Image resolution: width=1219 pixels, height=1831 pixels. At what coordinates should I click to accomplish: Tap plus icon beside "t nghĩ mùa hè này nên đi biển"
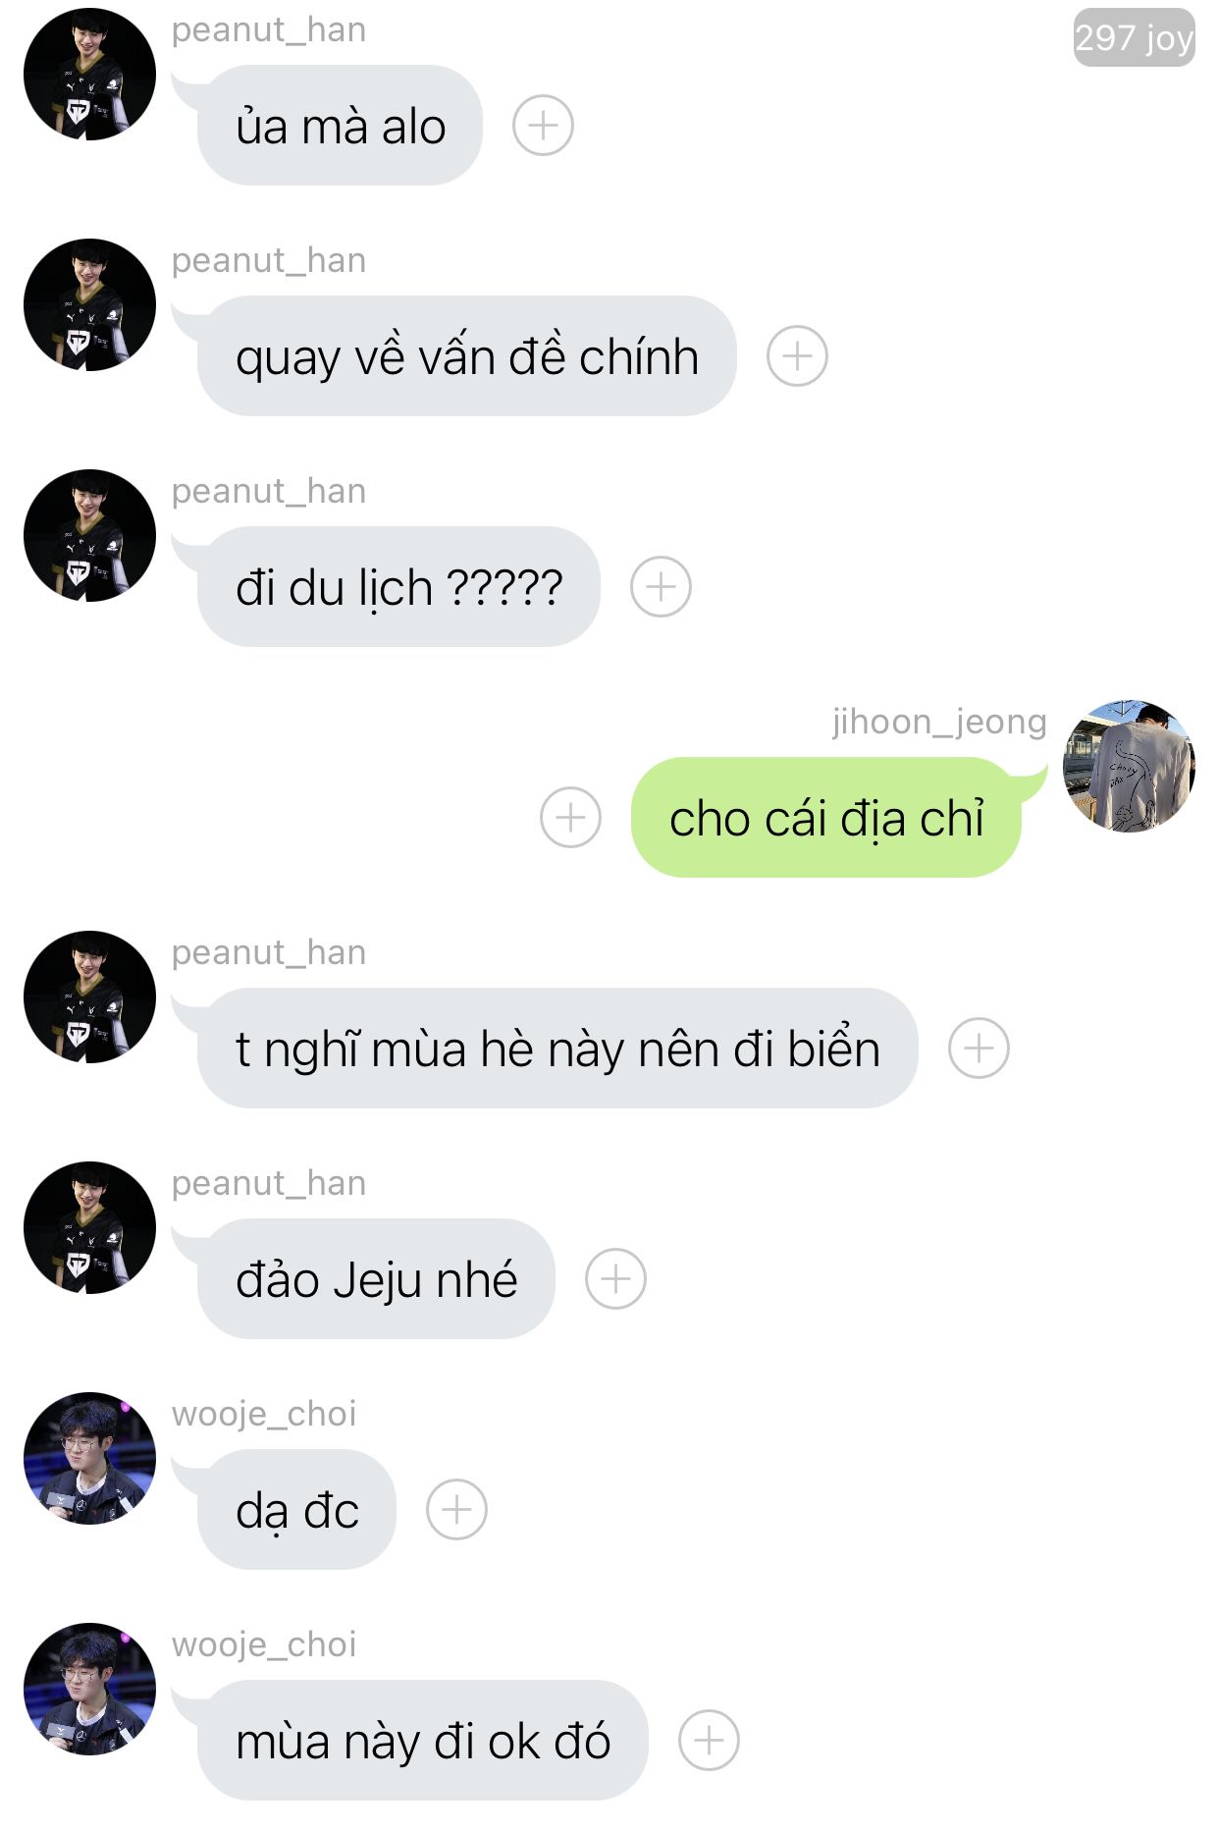click(x=979, y=1049)
